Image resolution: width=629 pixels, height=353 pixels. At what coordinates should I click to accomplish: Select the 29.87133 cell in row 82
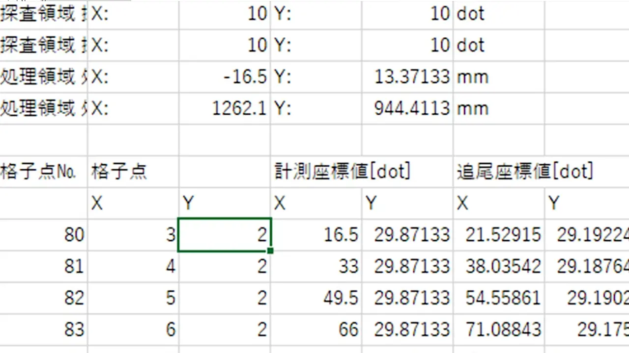pyautogui.click(x=407, y=298)
